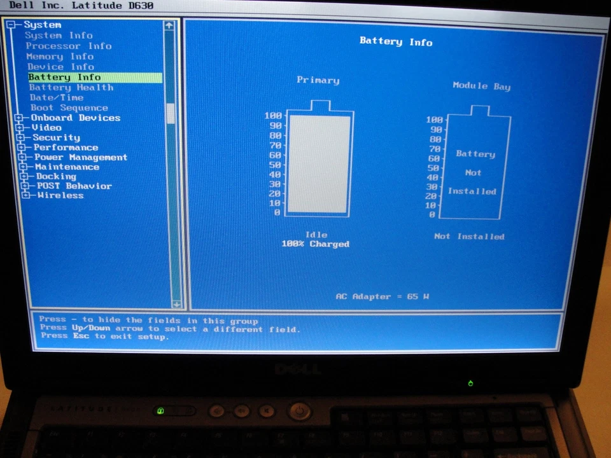Collapse the System tree root
The image size is (611, 458).
(x=11, y=24)
